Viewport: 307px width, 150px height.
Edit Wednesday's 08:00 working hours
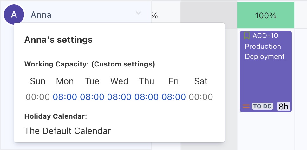[x=119, y=97]
